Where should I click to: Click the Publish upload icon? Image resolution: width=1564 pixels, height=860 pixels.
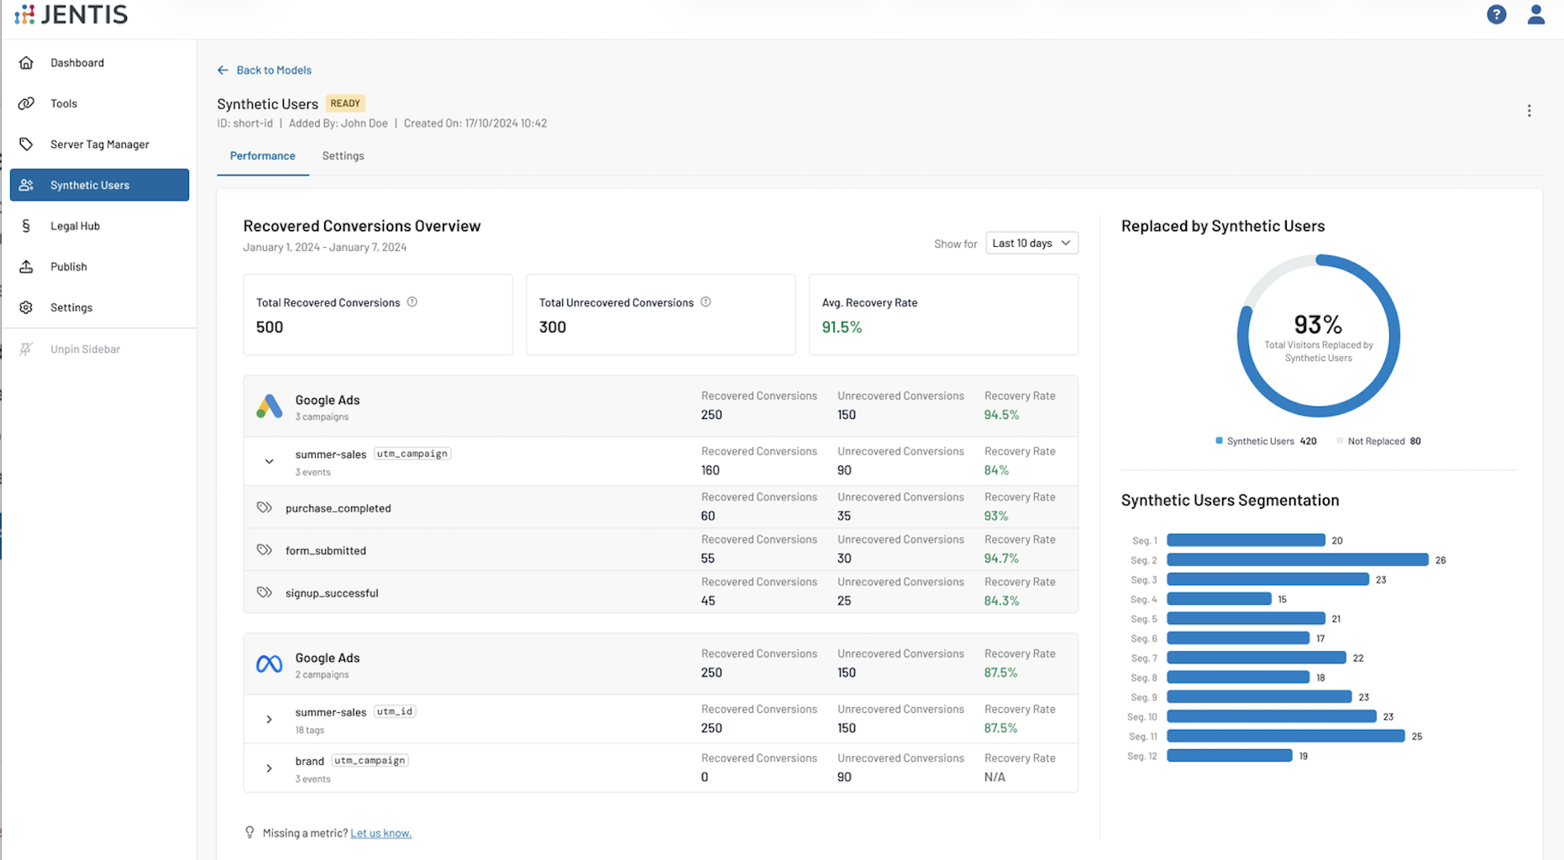point(26,267)
